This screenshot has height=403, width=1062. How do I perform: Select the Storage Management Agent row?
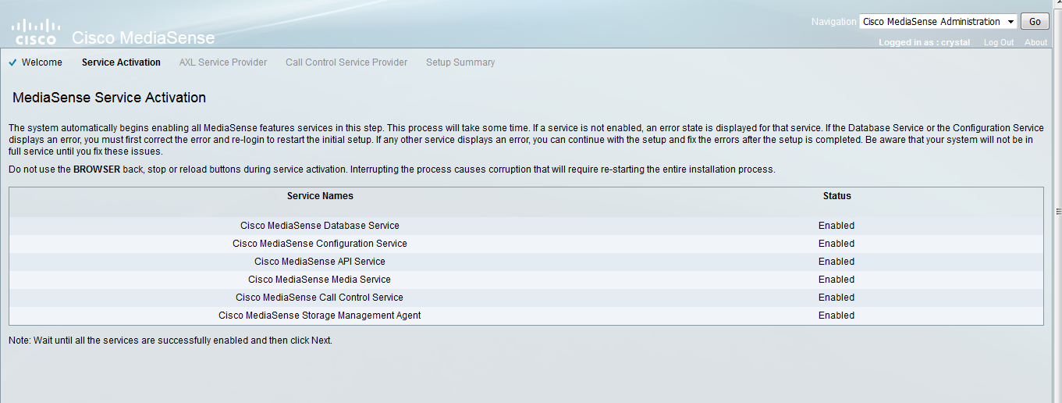[320, 316]
